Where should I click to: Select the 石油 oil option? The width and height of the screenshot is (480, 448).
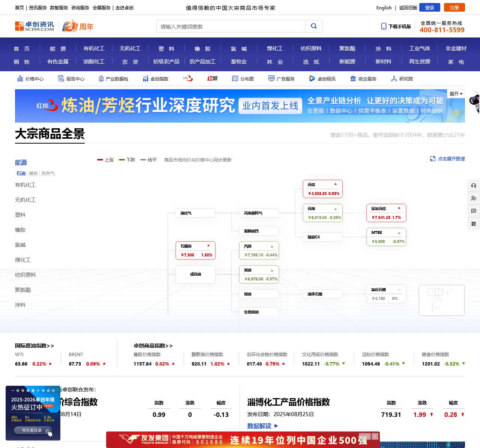point(21,173)
